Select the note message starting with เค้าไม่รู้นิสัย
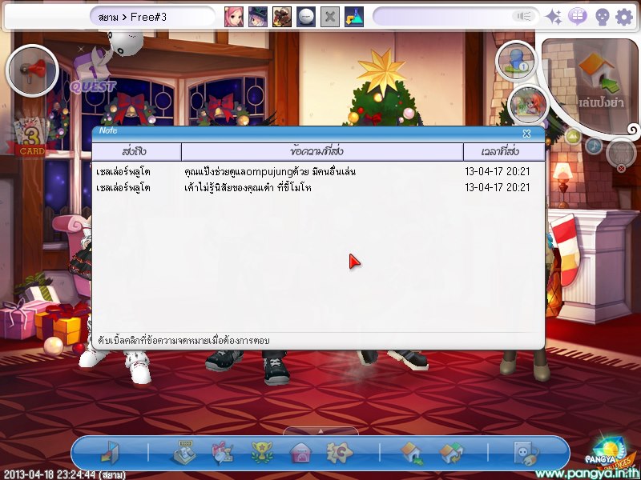This screenshot has width=641, height=480. [248, 188]
